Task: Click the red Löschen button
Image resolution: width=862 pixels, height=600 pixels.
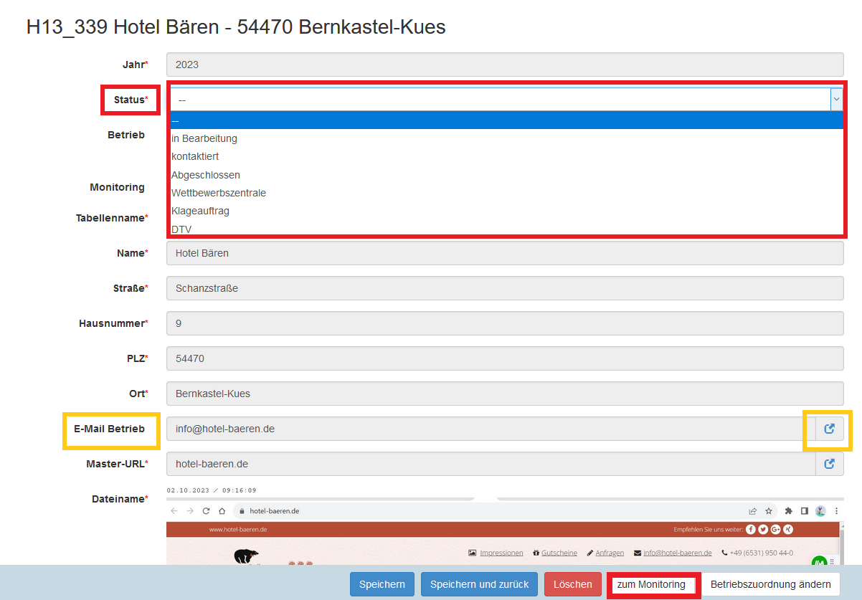Action: (x=572, y=584)
